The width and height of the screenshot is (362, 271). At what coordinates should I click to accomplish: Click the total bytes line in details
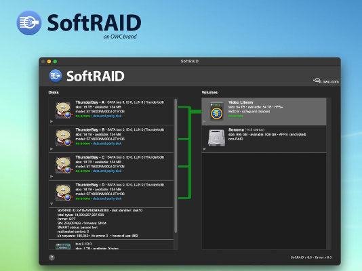coord(81,215)
